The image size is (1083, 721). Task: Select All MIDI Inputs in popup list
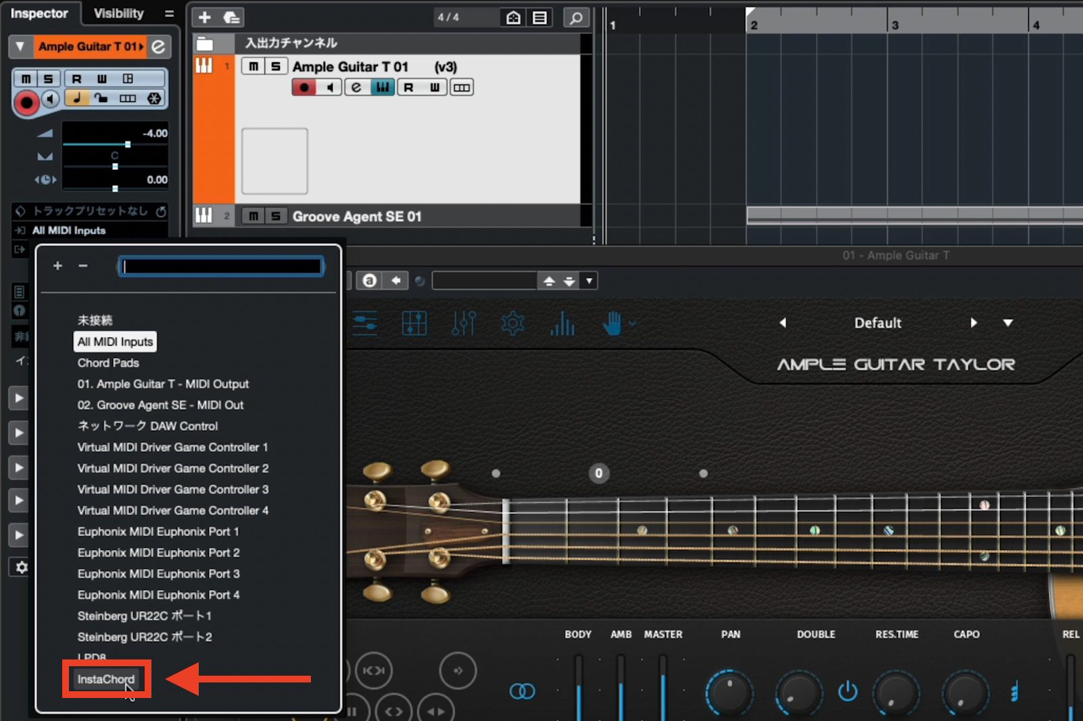pos(115,342)
